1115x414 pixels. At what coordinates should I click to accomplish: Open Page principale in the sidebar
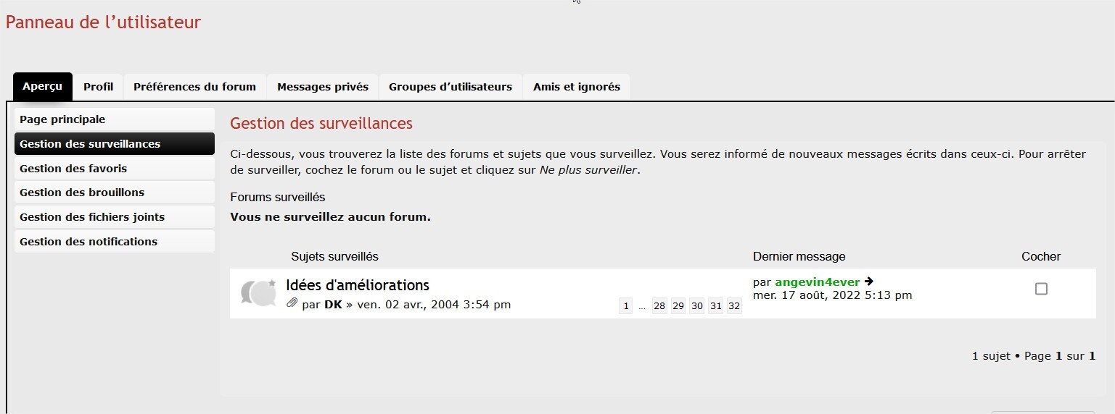click(62, 119)
